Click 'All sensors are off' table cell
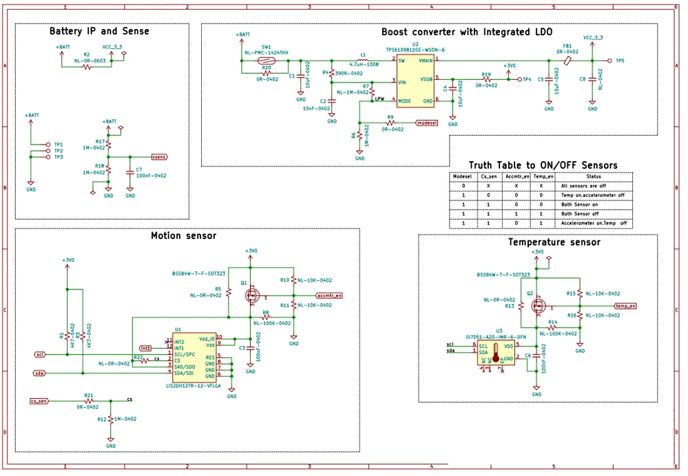688x476 pixels. (583, 185)
